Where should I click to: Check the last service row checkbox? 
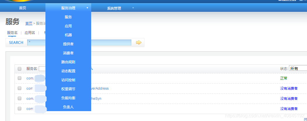(20, 109)
